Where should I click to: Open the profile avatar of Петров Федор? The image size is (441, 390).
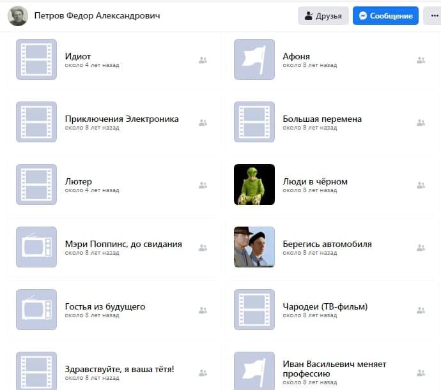17,16
